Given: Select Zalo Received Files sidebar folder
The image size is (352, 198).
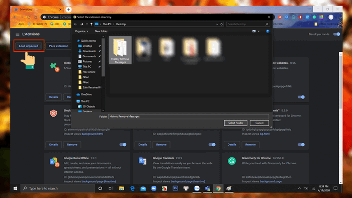Looking at the screenshot, I should (92, 87).
